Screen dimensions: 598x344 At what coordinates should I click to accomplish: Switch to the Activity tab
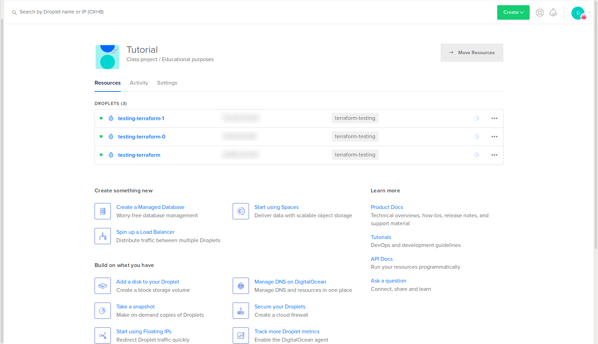139,83
